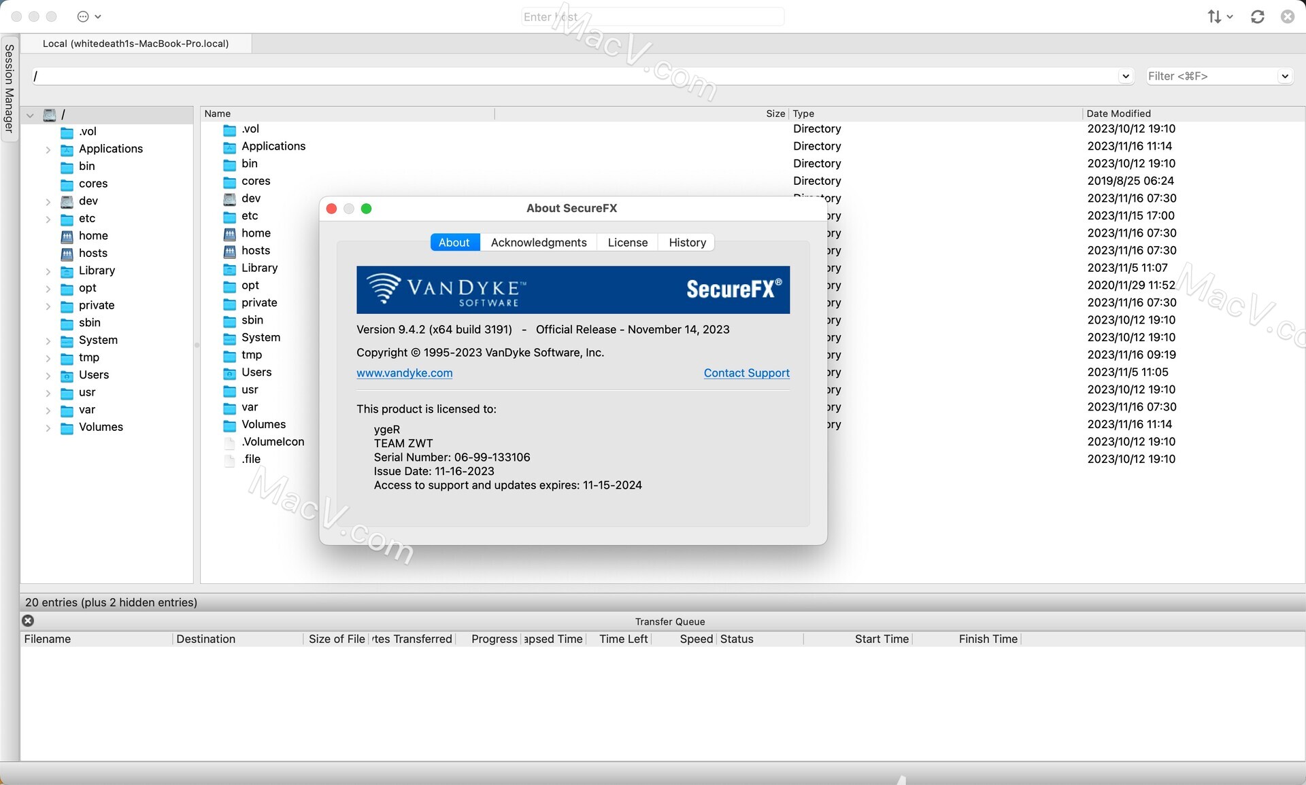The width and height of the screenshot is (1306, 785).
Task: Click the Filename column header in queue
Action: tap(97, 639)
